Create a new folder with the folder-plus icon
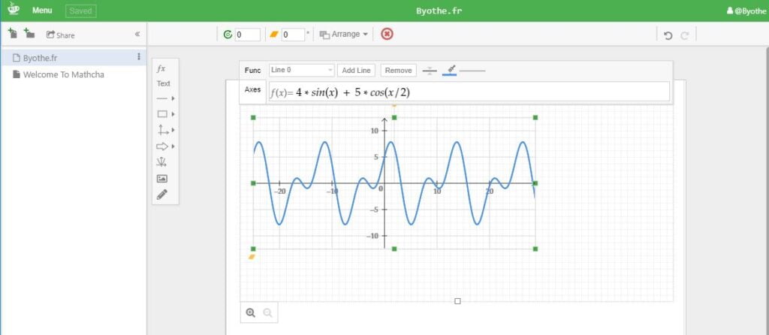This screenshot has height=335, width=769. click(x=29, y=33)
